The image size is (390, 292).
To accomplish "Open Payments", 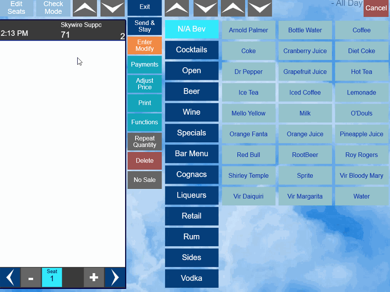I will 145,65.
